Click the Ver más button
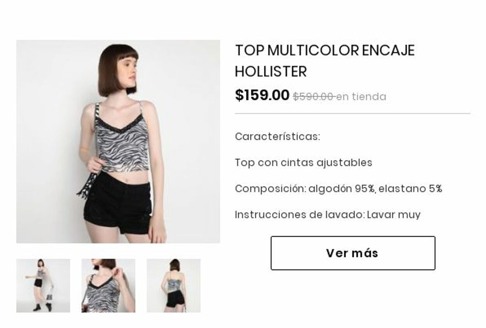The image size is (486, 328). point(353,253)
